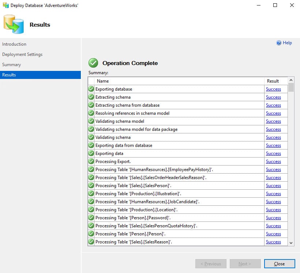Click the disabled Next button
The image size is (300, 273).
point(245,264)
